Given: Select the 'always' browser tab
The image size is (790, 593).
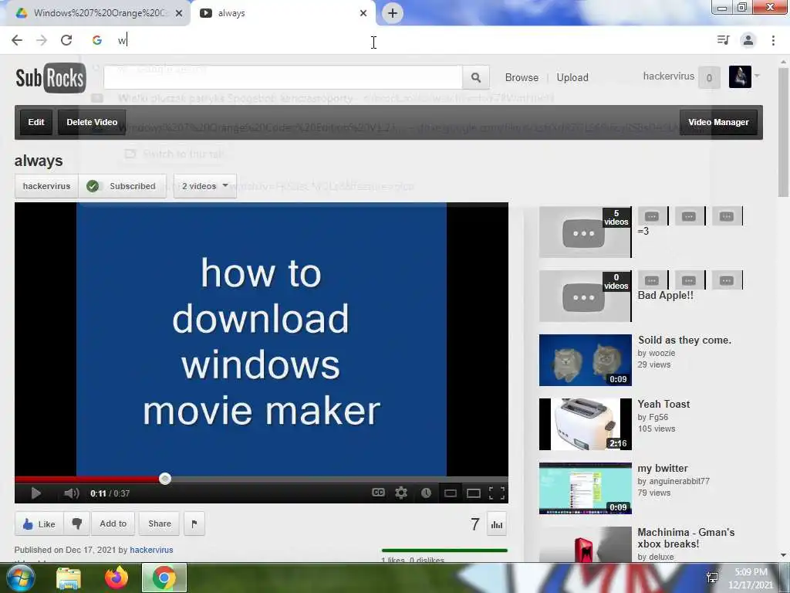Looking at the screenshot, I should 285,13.
